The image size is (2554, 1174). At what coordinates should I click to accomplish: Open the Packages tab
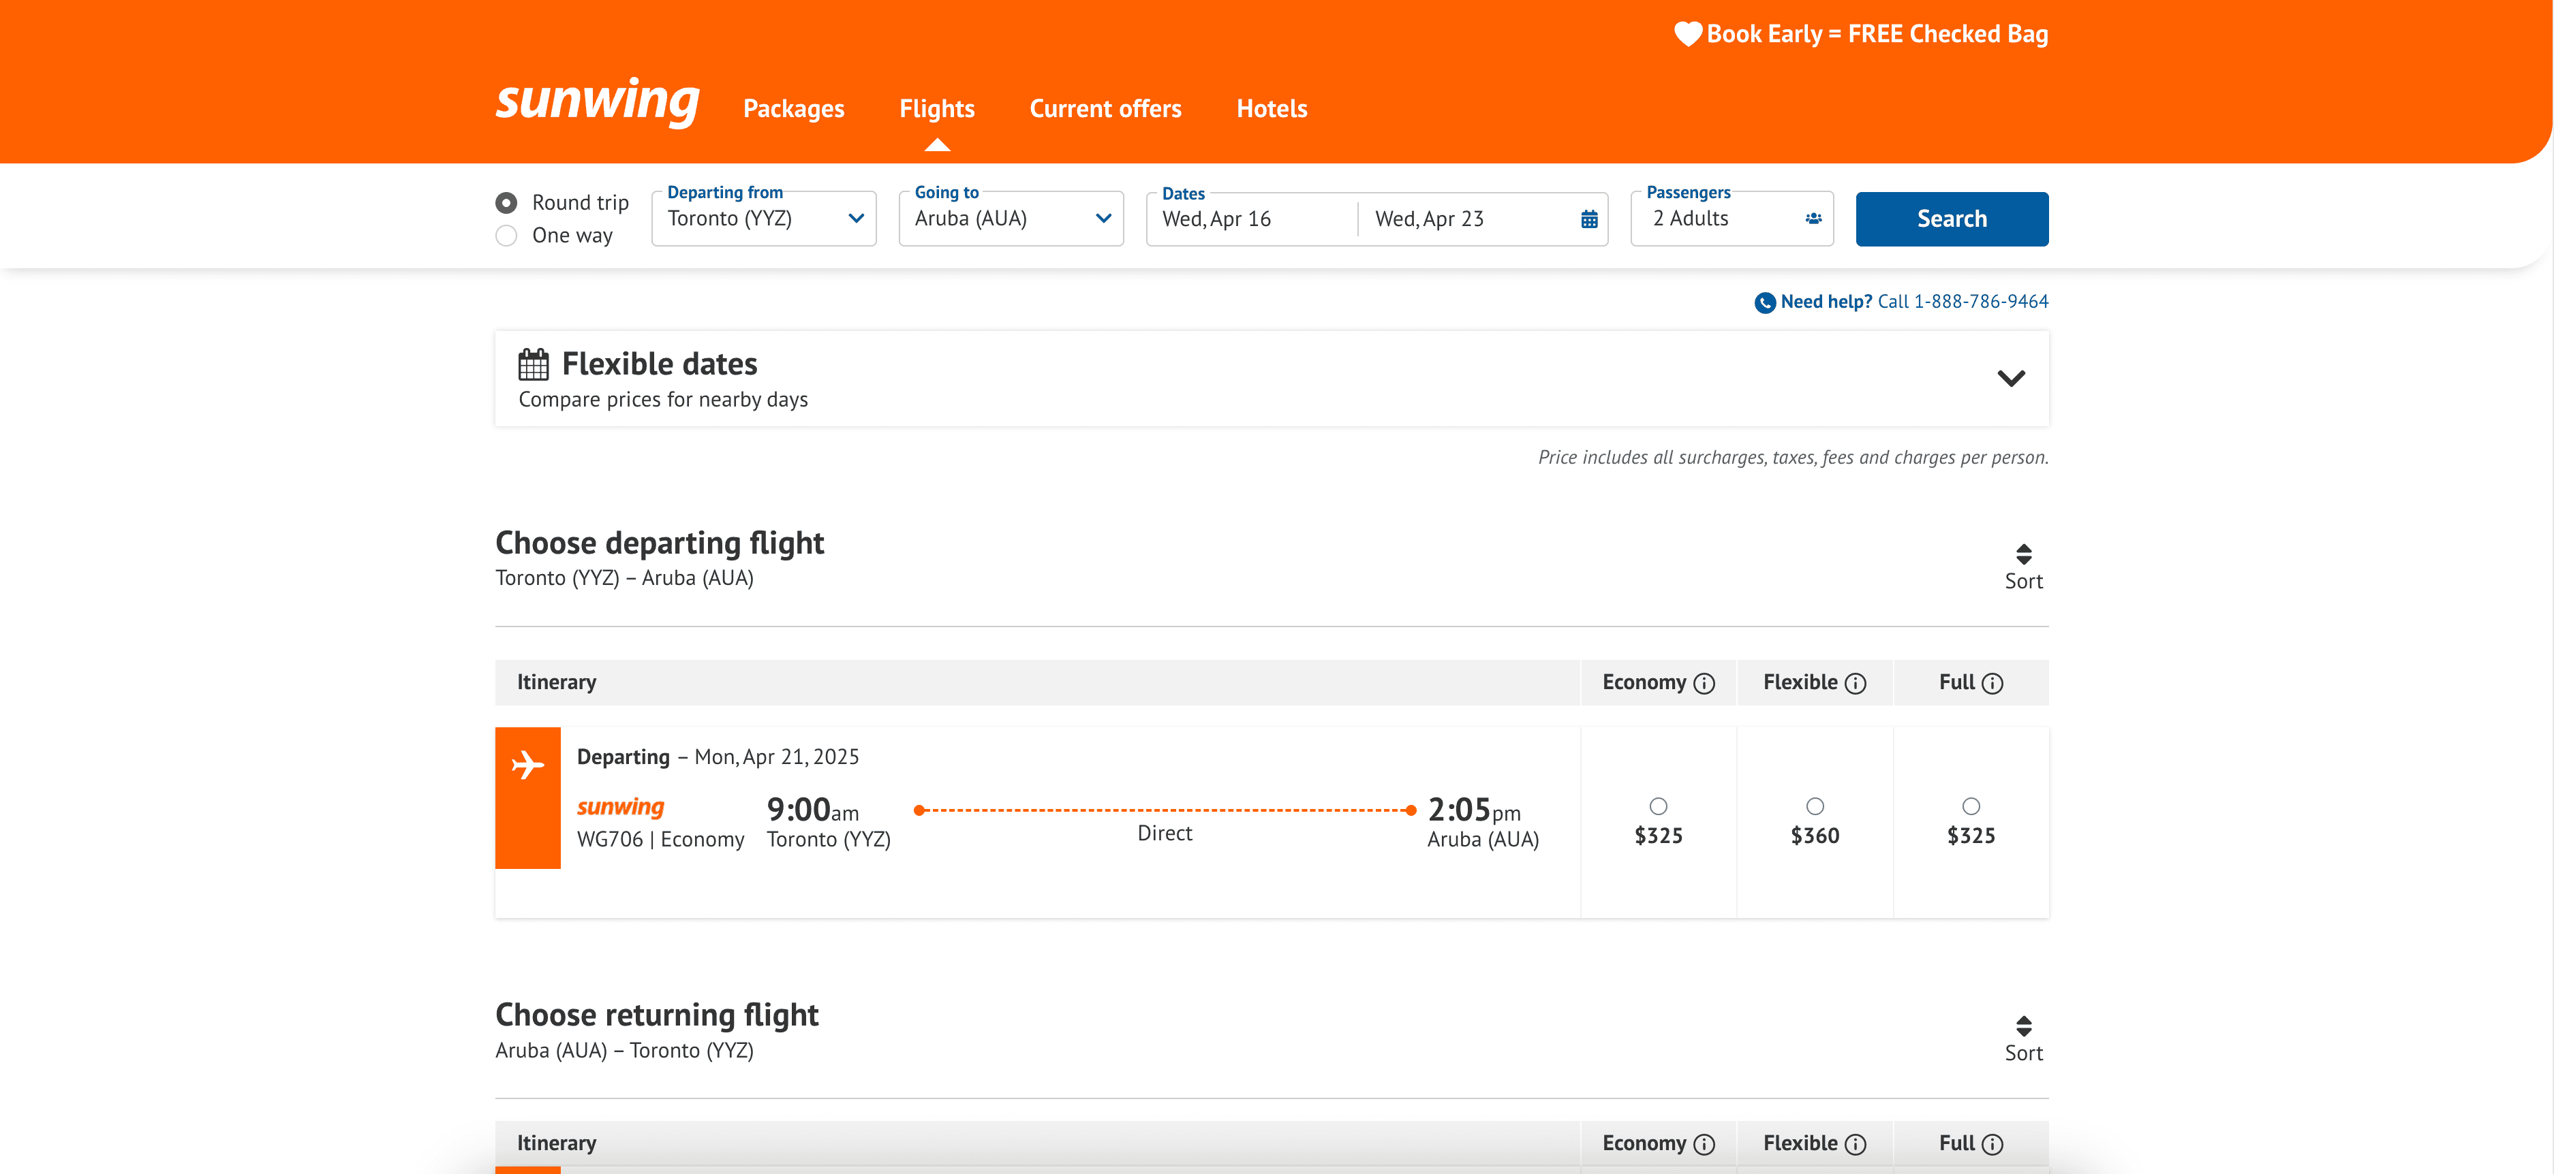(x=793, y=109)
